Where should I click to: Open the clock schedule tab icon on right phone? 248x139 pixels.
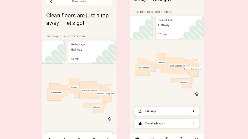(x=166, y=138)
